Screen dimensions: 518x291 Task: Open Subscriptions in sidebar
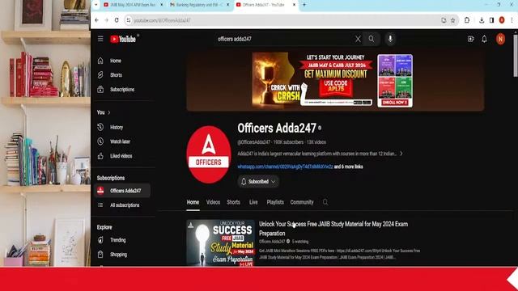[x=123, y=90]
